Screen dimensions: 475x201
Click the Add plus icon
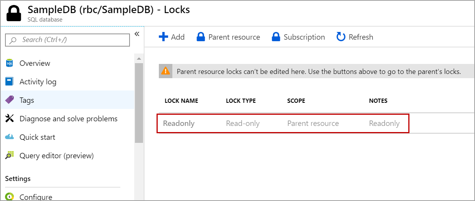point(163,37)
